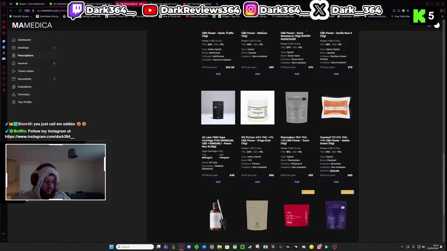This screenshot has width=447, height=251.
Task: Click the Bookings calendar icon
Action: 14,47
